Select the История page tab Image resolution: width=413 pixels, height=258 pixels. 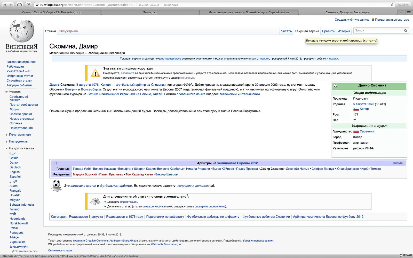click(x=344, y=31)
